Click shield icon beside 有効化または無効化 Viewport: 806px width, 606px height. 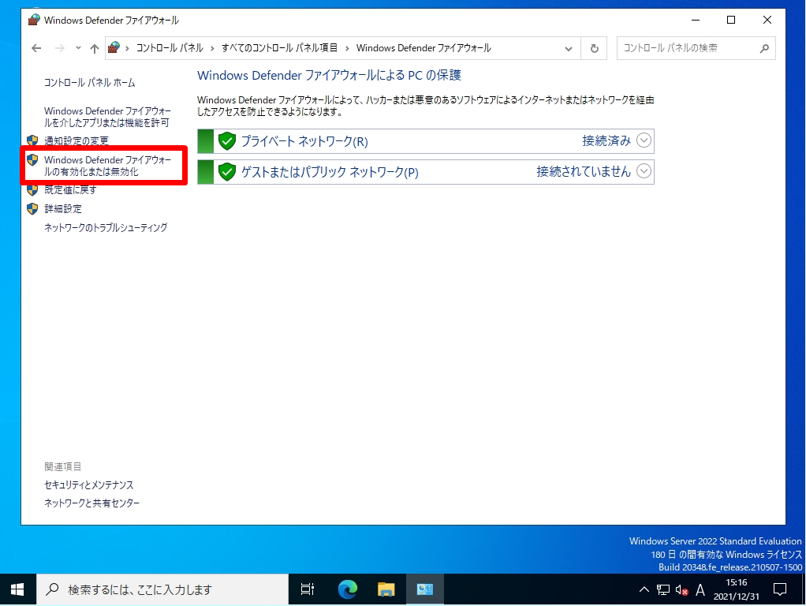coord(32,159)
